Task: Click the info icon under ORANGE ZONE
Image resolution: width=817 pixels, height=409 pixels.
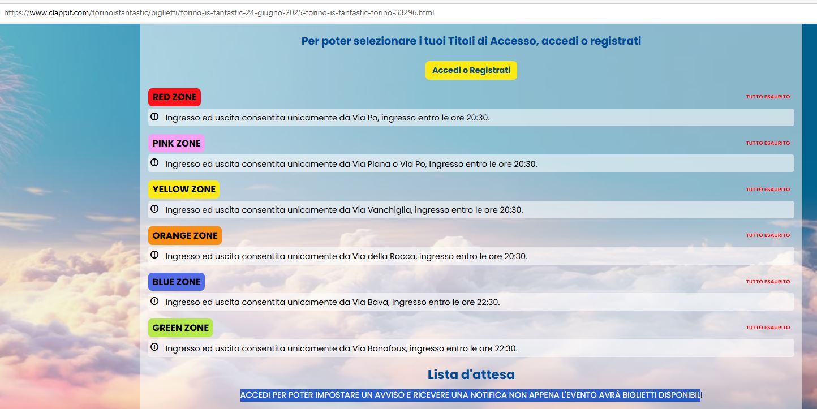Action: tap(154, 255)
